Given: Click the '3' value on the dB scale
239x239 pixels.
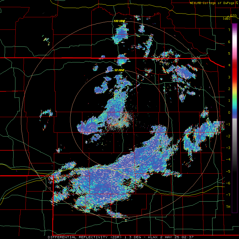Looking at the screenshot, I should 229,77.
